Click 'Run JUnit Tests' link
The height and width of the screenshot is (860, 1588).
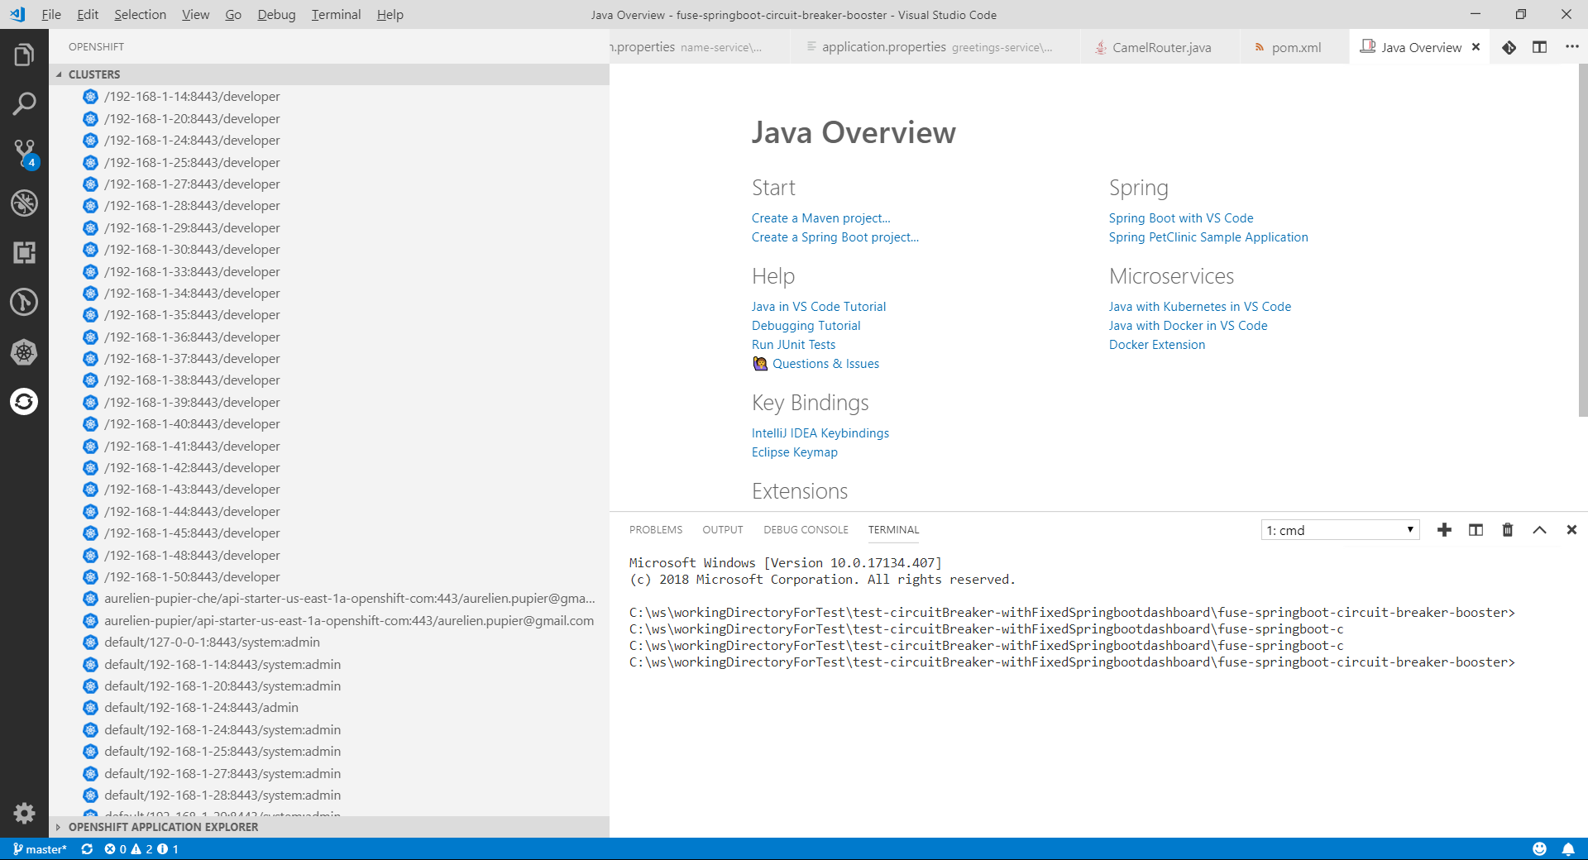point(793,345)
